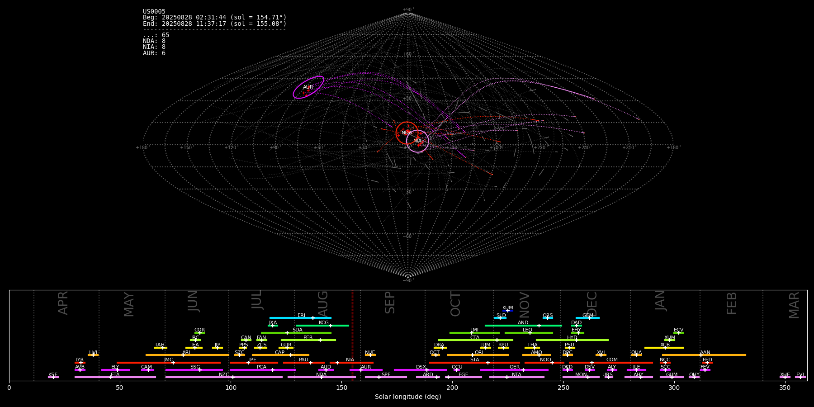Viewport: 814px width, 407px height.
Task: Click the APR month label in the timeline
Action: (x=63, y=303)
